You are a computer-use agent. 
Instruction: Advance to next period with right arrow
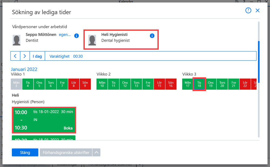[25, 56]
